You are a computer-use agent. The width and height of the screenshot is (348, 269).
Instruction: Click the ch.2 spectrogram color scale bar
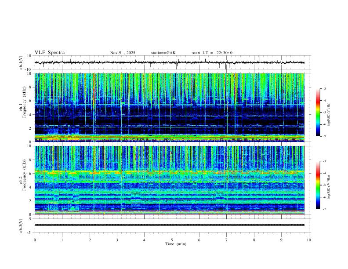click(x=318, y=185)
